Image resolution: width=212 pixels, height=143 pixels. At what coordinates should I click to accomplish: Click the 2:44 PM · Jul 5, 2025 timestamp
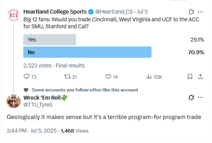tap(32, 131)
